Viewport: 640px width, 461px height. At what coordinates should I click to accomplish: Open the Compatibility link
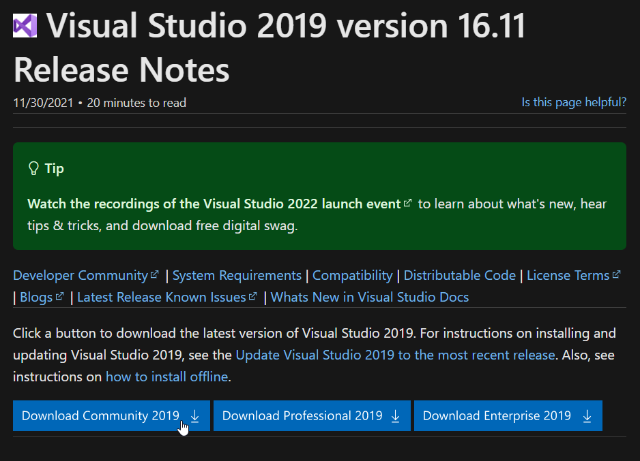point(352,275)
